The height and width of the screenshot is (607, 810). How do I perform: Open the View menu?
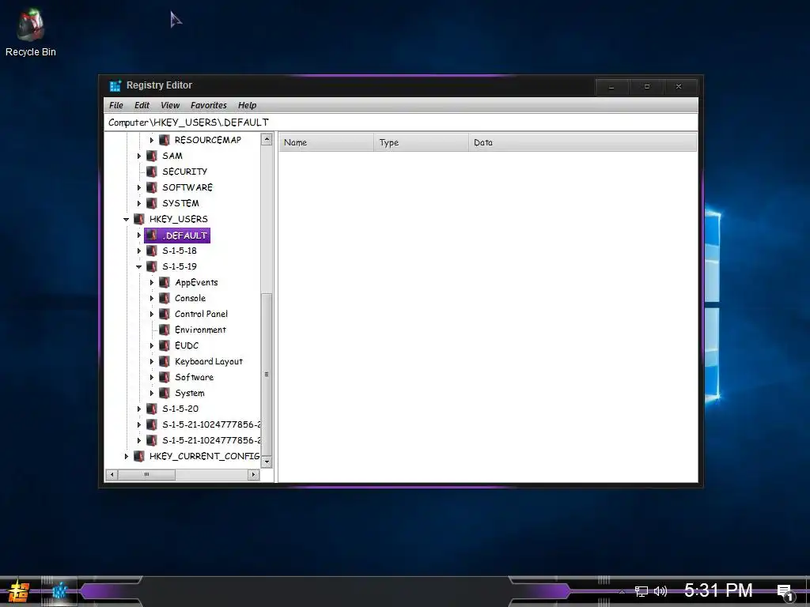(170, 105)
